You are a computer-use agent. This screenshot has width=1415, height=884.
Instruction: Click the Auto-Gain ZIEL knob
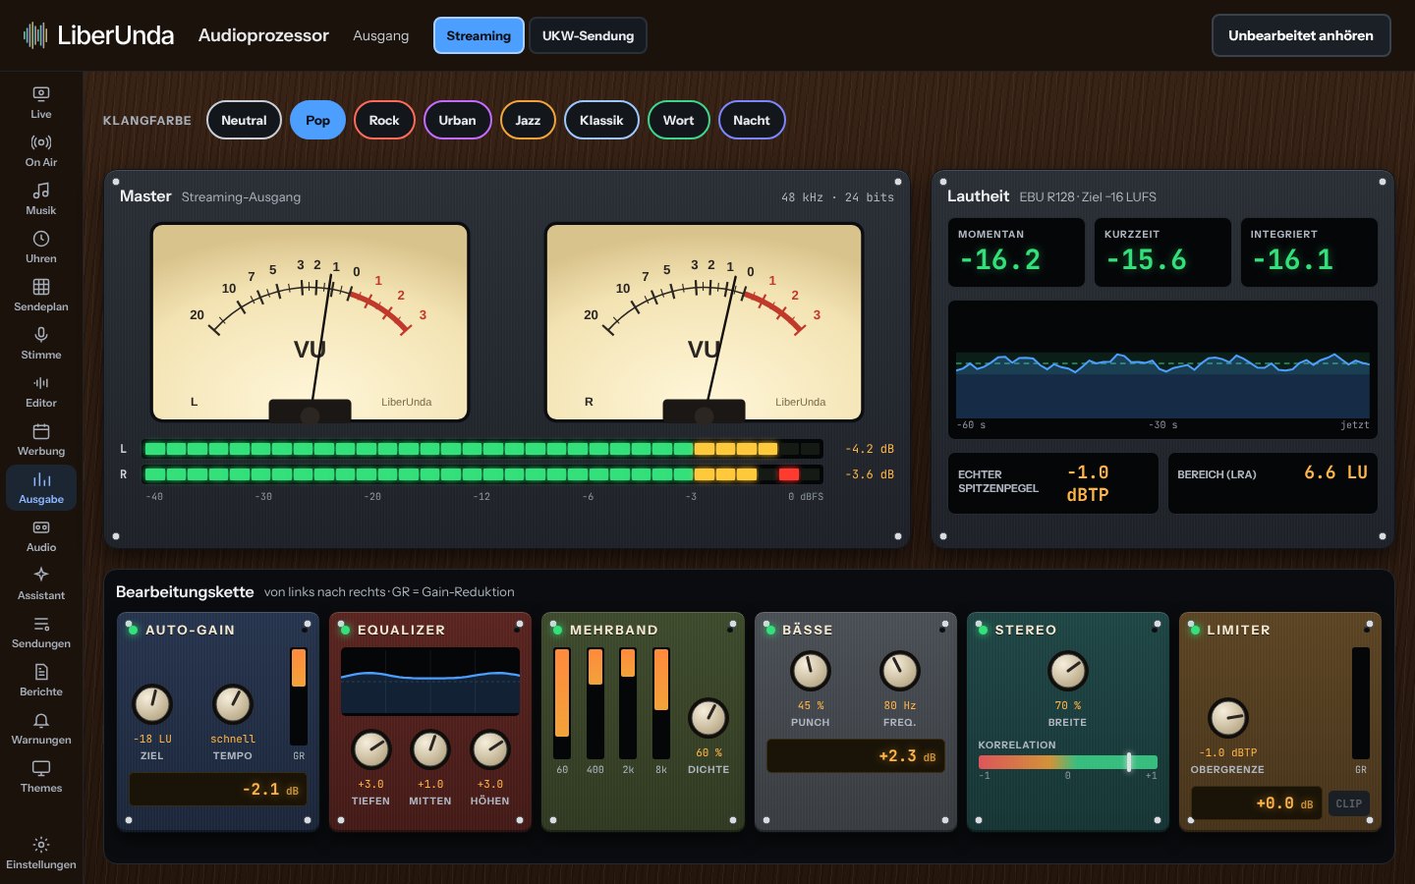(152, 703)
